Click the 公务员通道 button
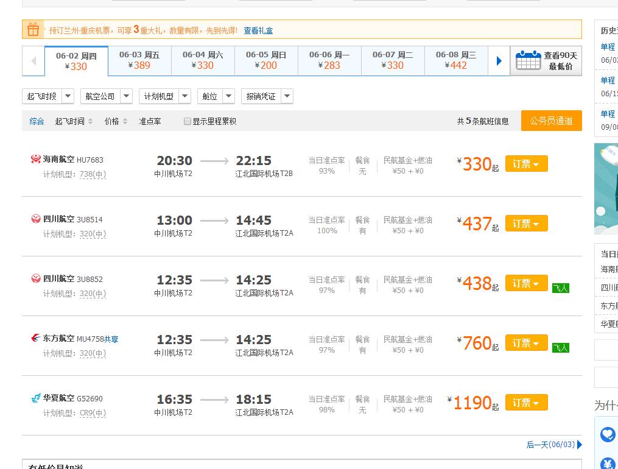The image size is (618, 469). (x=551, y=121)
